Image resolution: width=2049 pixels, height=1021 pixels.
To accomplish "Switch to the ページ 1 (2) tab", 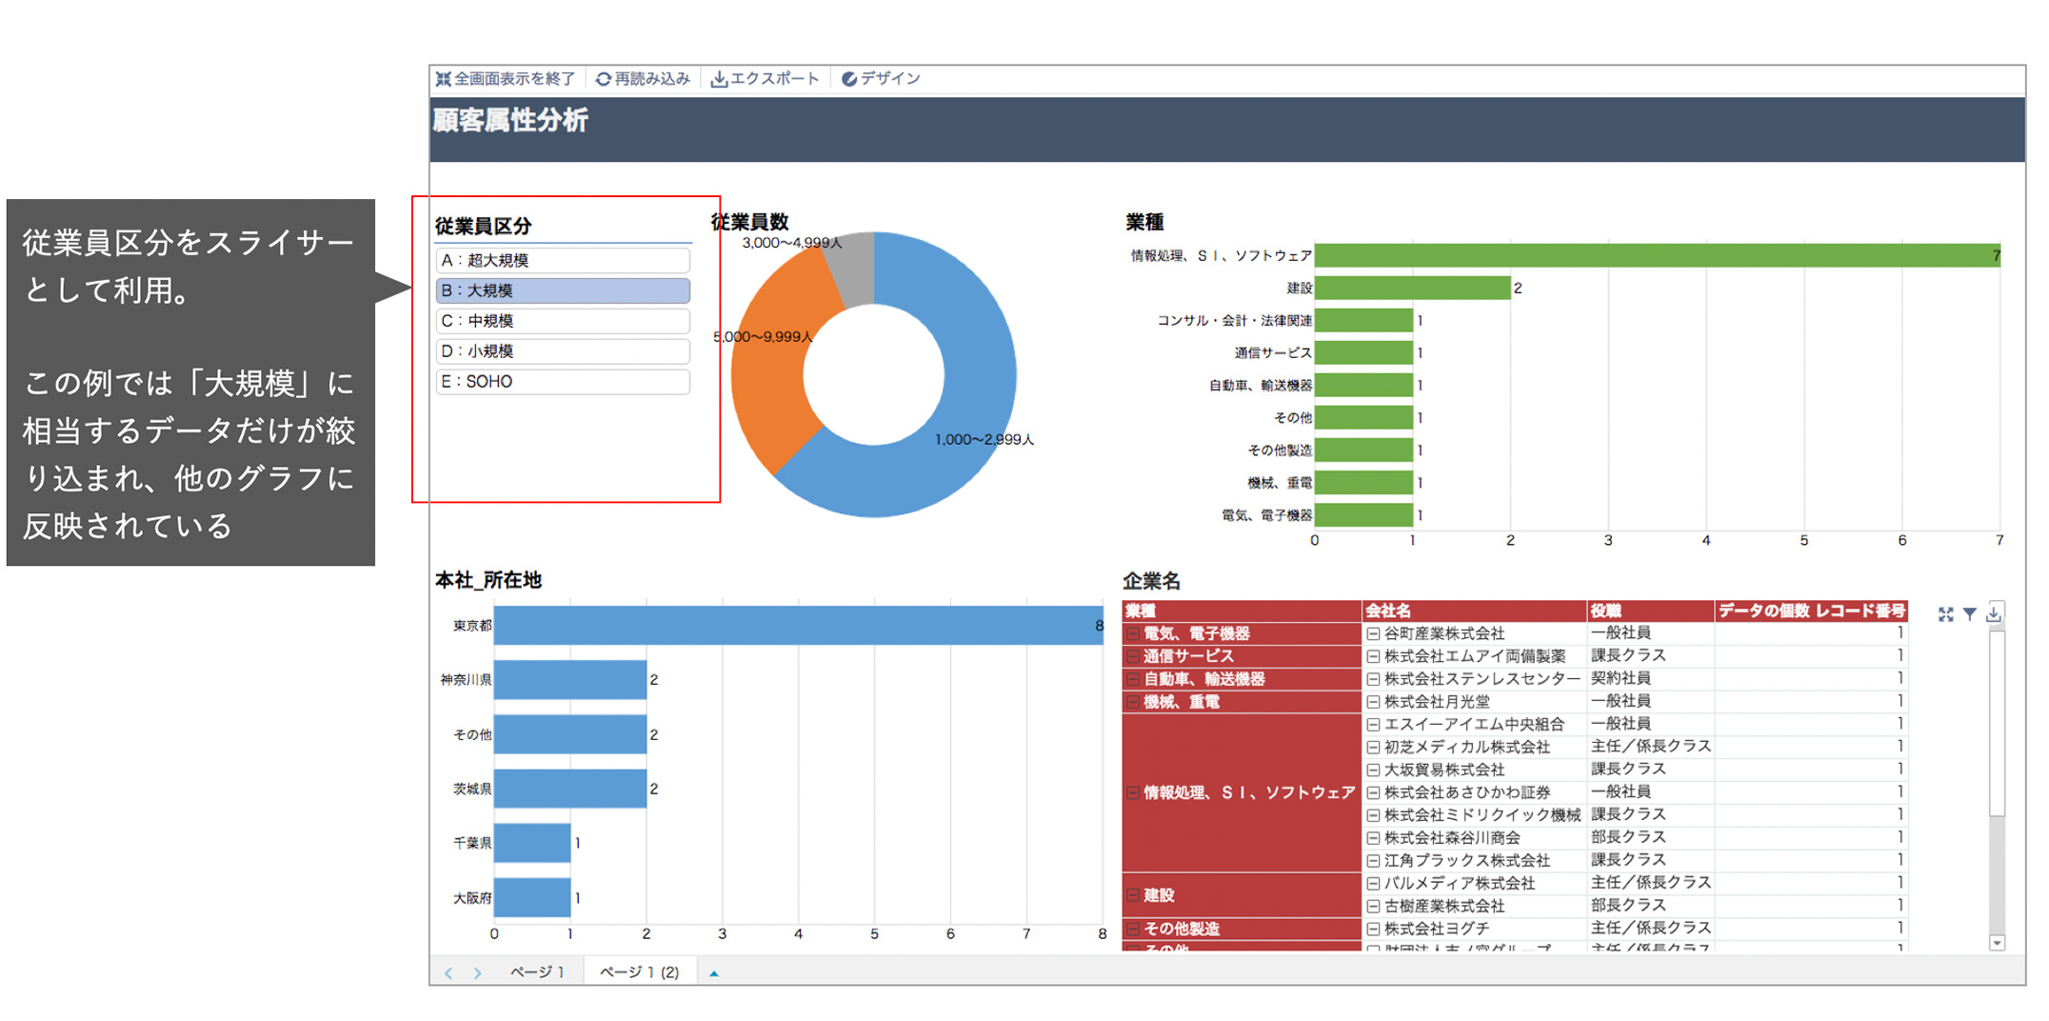I will pyautogui.click(x=639, y=972).
